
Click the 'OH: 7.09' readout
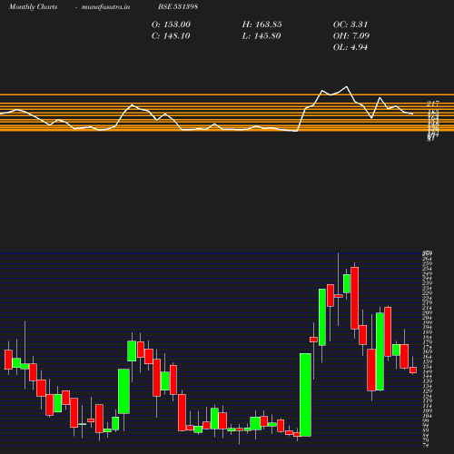(x=351, y=36)
